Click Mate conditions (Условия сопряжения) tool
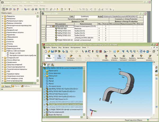This screenshot has width=159, height=122. click(115, 58)
